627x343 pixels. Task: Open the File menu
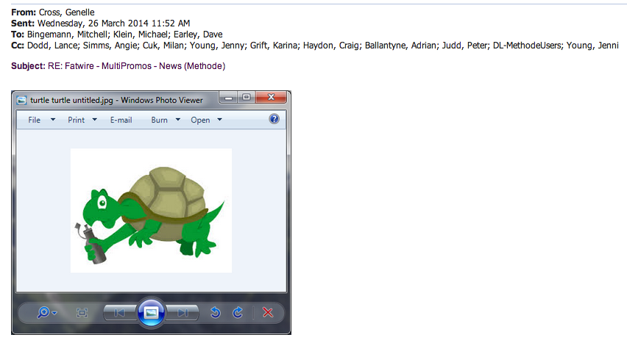34,120
